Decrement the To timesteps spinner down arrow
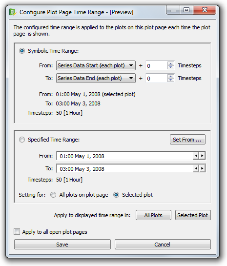Viewport: 227px width, 266px height. [171, 80]
